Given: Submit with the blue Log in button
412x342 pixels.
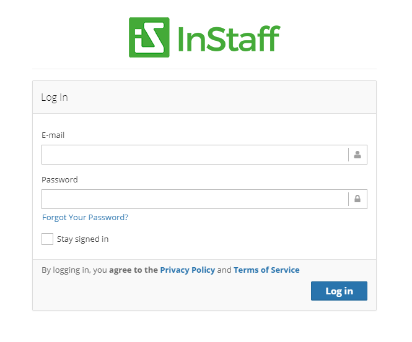Looking at the screenshot, I should click(x=339, y=291).
